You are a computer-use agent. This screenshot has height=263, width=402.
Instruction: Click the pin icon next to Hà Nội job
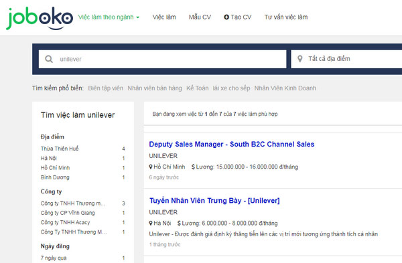(151, 223)
